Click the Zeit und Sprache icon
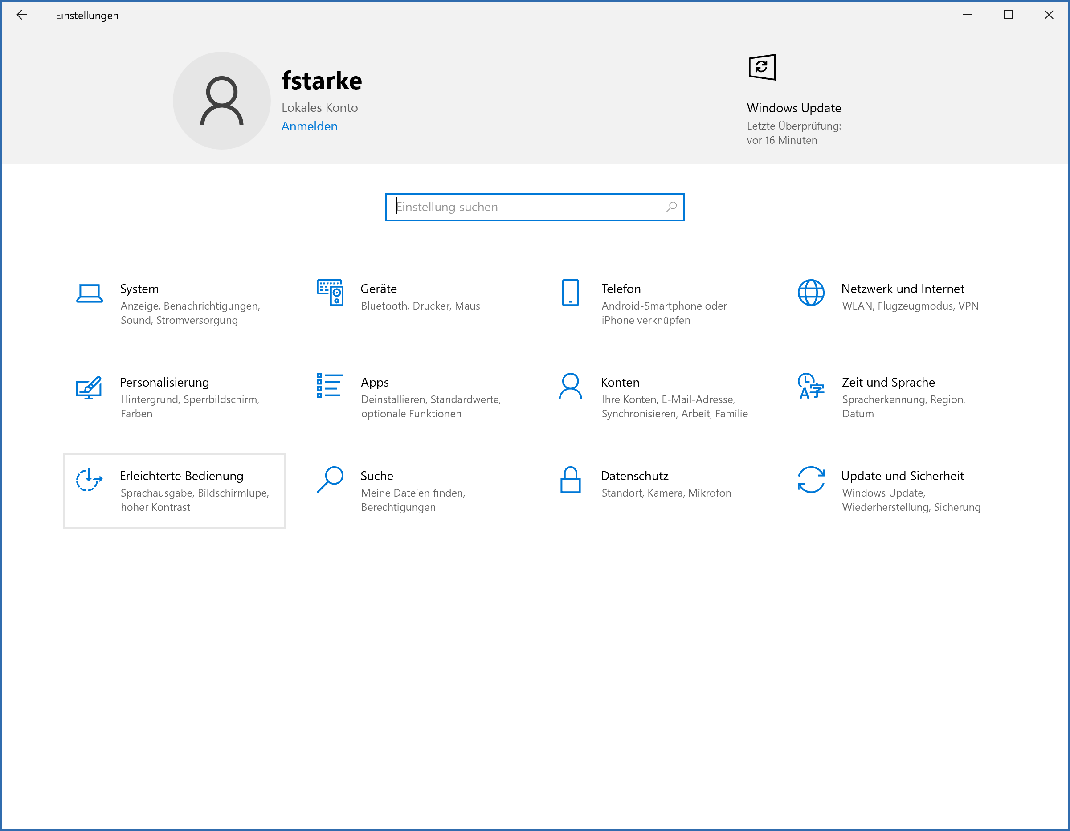Image resolution: width=1070 pixels, height=831 pixels. click(811, 387)
